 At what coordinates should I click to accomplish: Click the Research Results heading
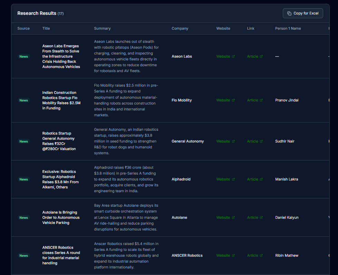(37, 13)
